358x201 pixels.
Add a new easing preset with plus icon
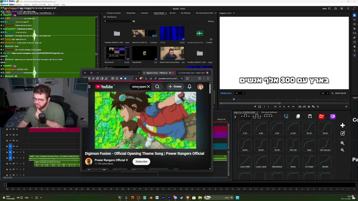343,125
